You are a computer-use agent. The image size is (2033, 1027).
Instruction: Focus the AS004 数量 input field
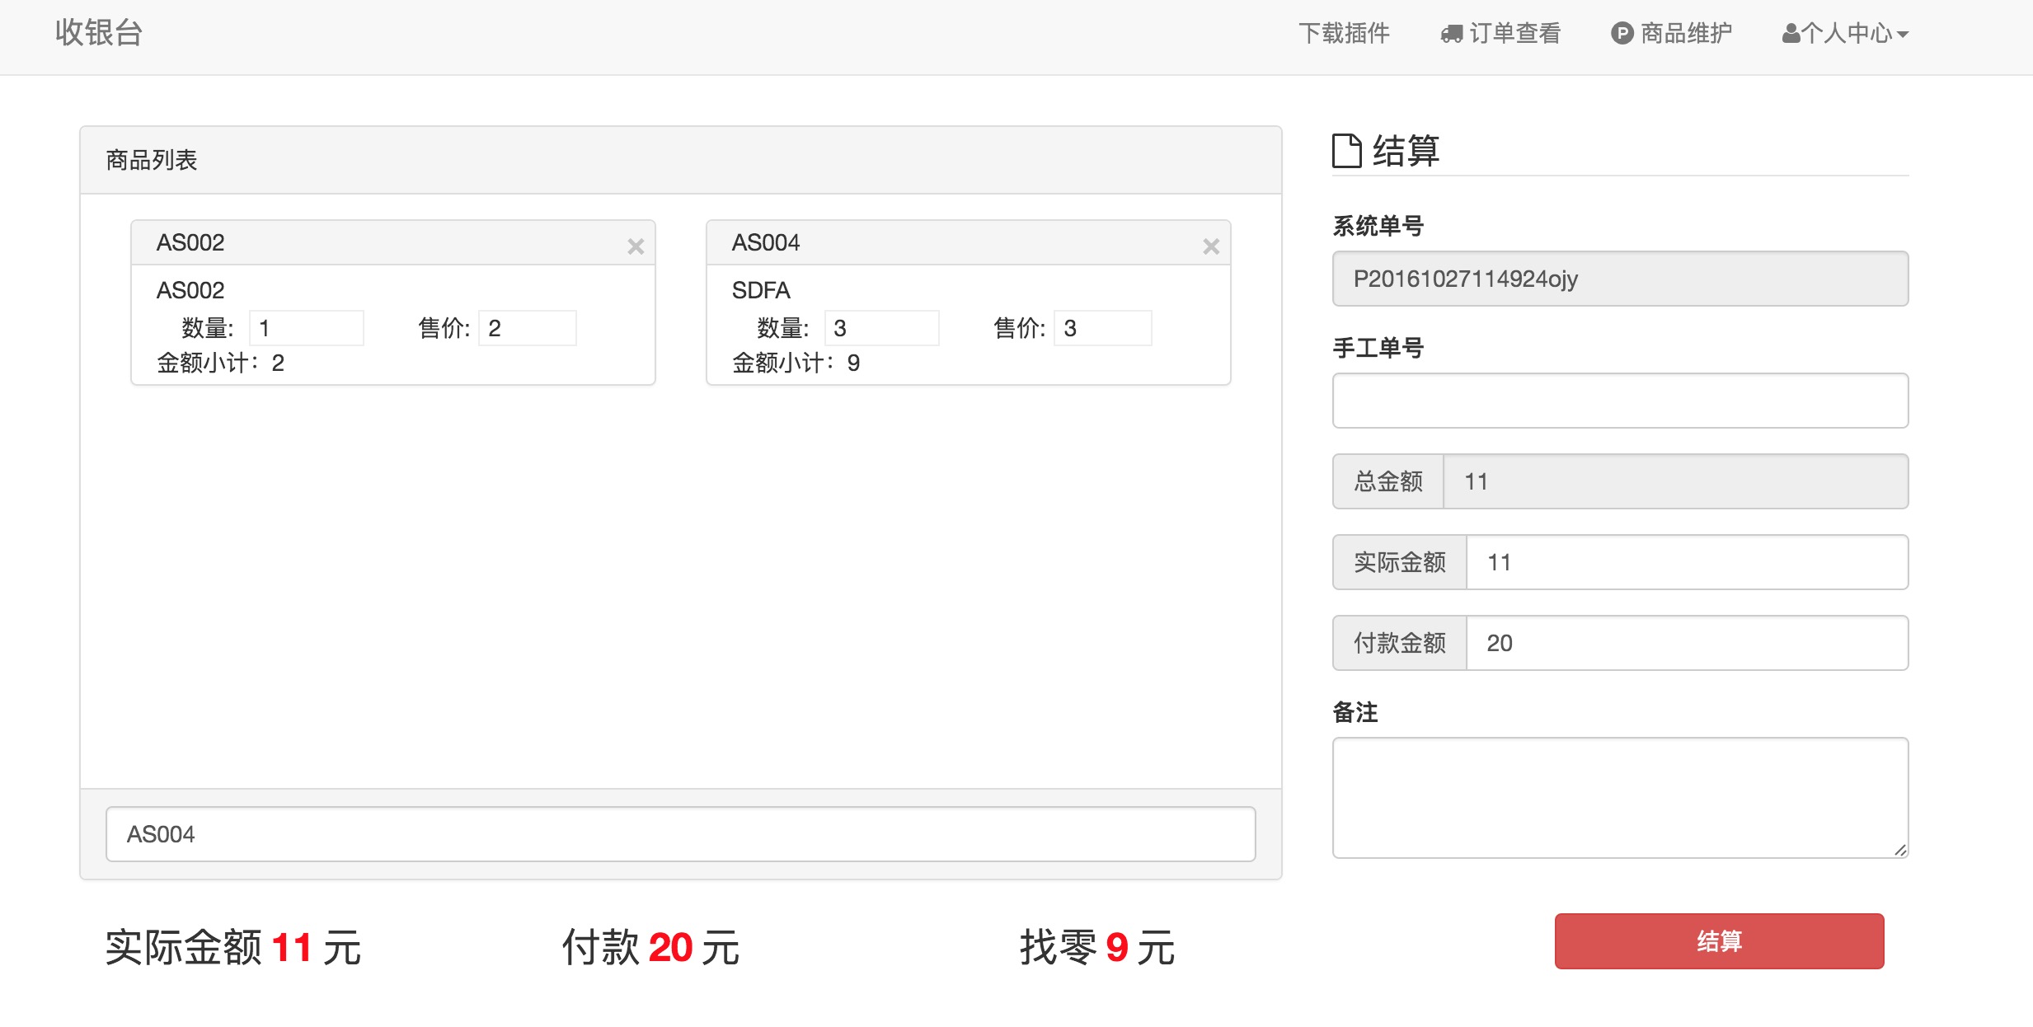(881, 328)
